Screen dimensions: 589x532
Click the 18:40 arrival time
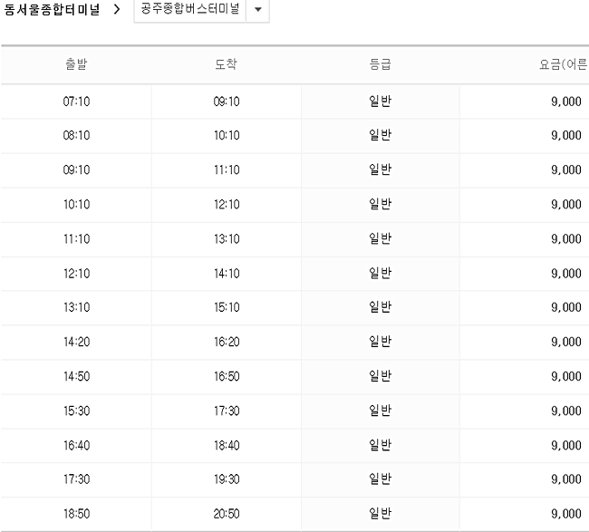(227, 446)
